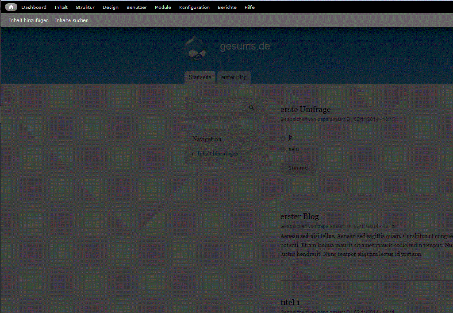This screenshot has width=453, height=313.
Task: Open the Module admin menu
Action: point(163,7)
